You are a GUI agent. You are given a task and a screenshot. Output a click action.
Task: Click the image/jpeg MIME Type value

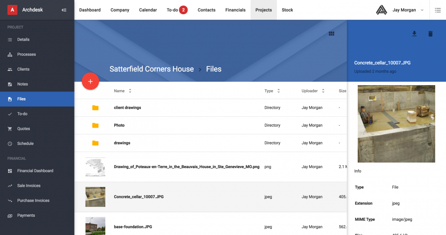(402, 219)
